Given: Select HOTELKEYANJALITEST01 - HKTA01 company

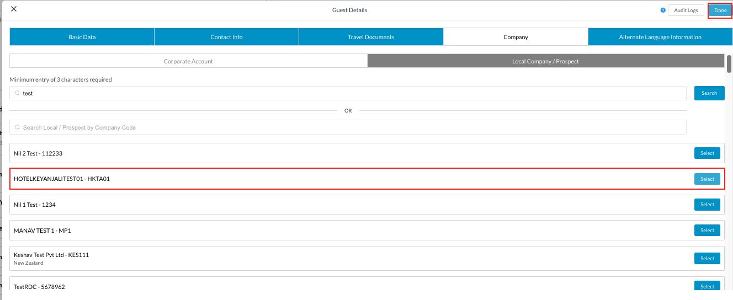Looking at the screenshot, I should [x=707, y=179].
